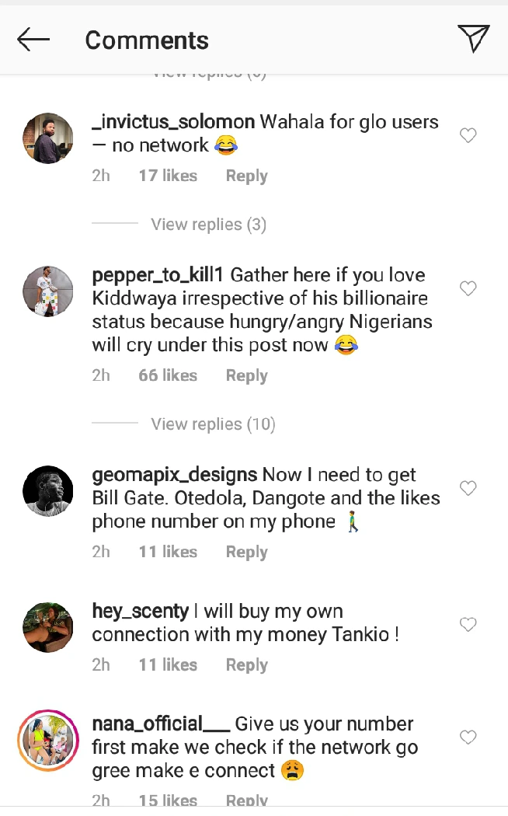This screenshot has width=508, height=816.
Task: Expand View replies (10) thread
Action: click(213, 424)
